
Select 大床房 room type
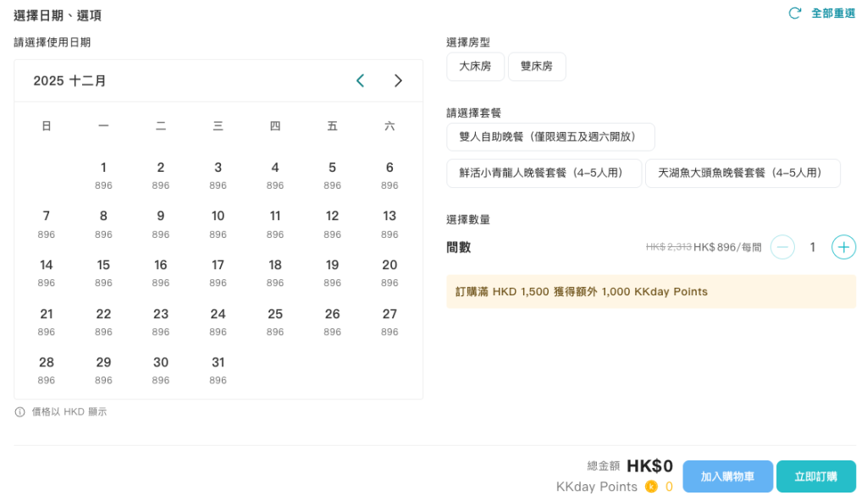[475, 66]
